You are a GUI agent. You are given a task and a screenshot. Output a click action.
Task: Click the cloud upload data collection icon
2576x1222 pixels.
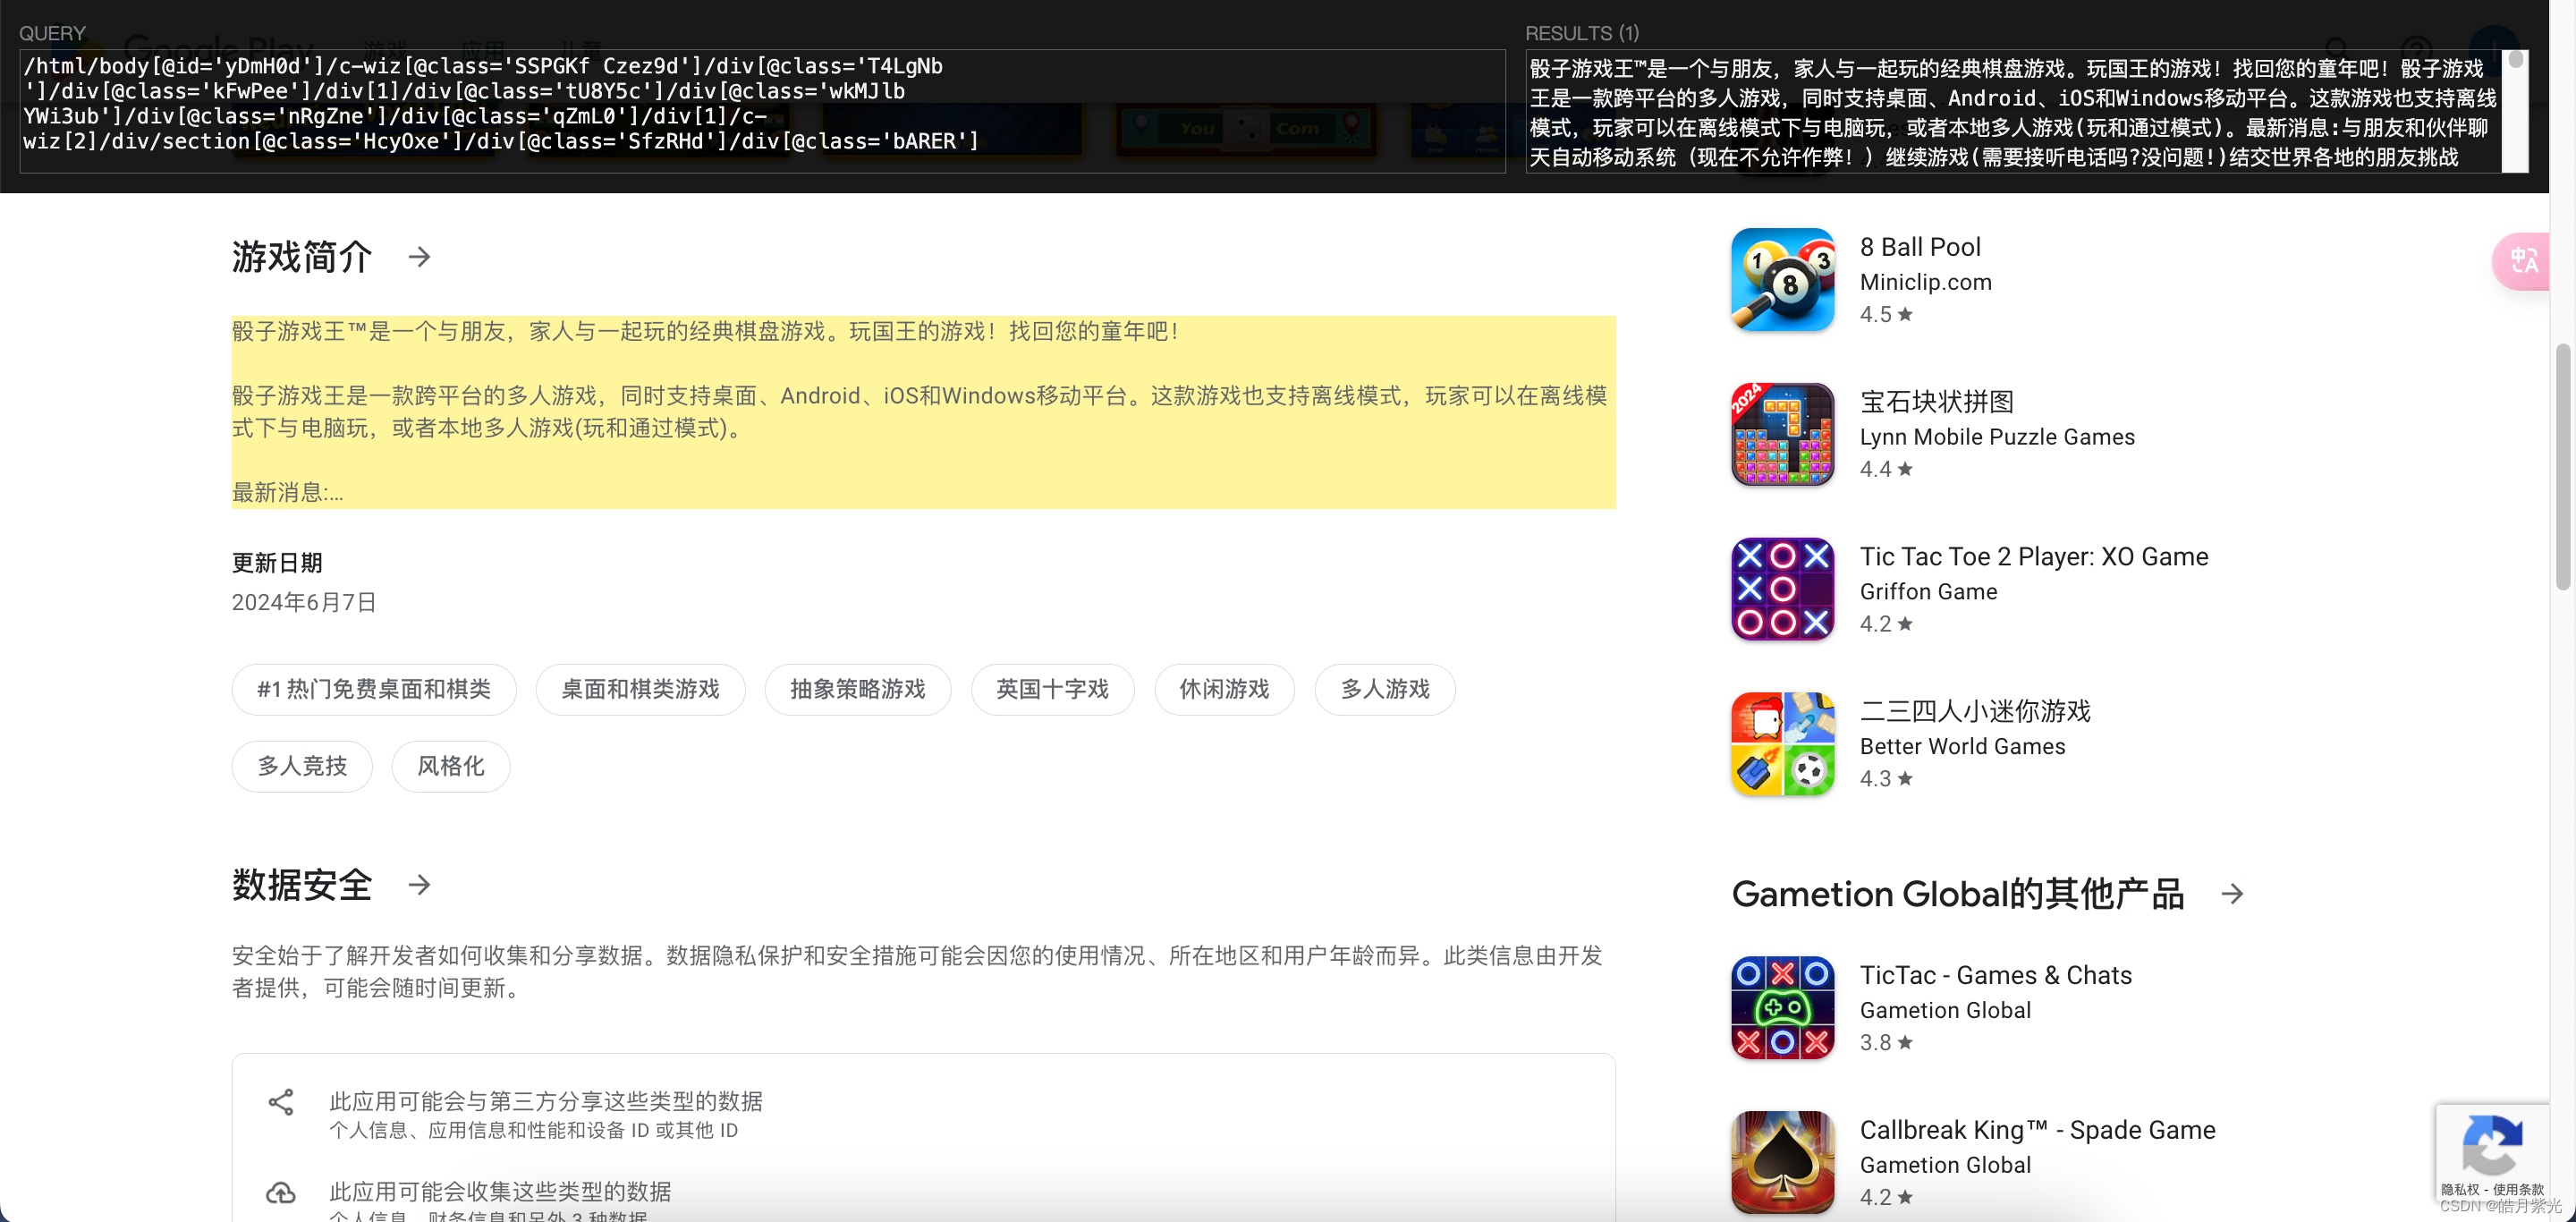coord(281,1192)
